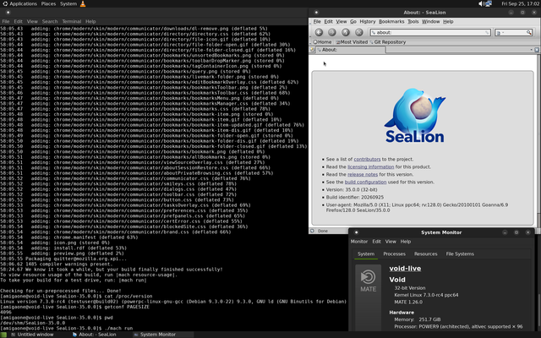Focus the about: address bar
The height and width of the screenshot is (338, 541).
coord(430,32)
